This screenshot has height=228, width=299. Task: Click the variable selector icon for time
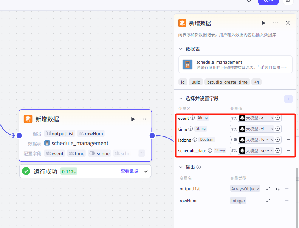tap(277, 129)
